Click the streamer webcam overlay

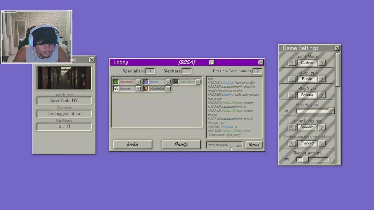(37, 37)
